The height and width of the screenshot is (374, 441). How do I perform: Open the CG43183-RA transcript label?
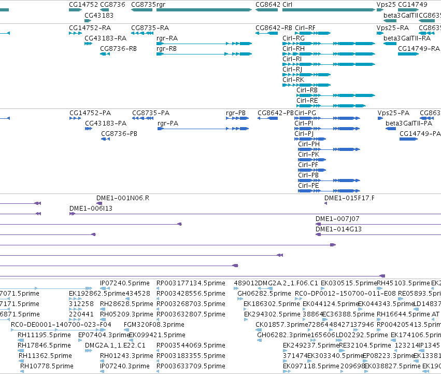pos(106,38)
